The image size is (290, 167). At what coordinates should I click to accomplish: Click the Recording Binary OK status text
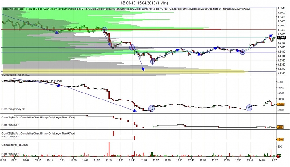(13, 109)
